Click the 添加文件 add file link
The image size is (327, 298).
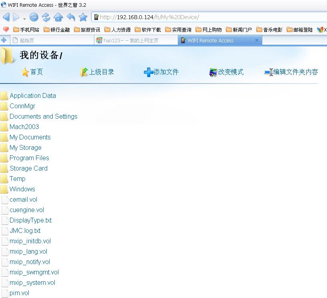[x=165, y=72]
